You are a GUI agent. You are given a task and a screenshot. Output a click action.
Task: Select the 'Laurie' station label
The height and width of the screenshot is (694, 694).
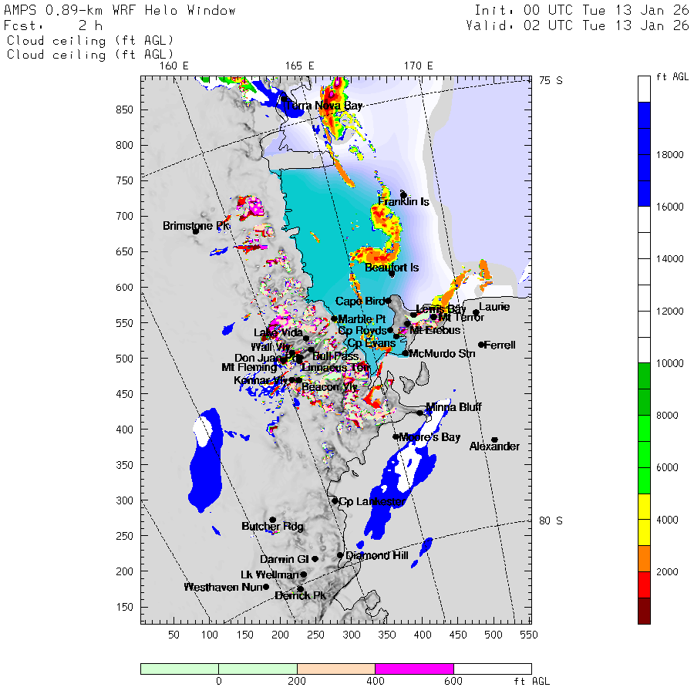pos(494,307)
